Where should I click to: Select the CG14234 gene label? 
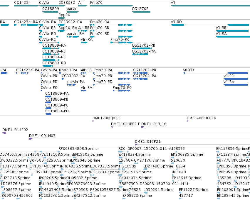tap(22, 3)
